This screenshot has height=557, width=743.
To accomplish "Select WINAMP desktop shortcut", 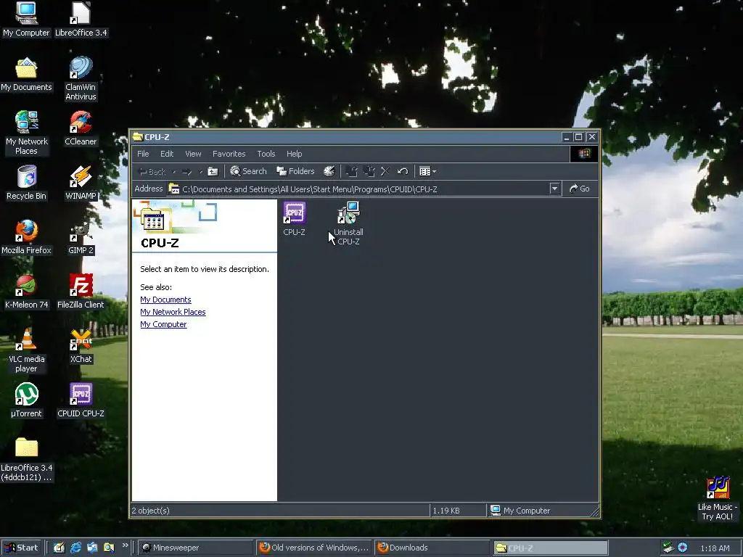I will coord(81,183).
